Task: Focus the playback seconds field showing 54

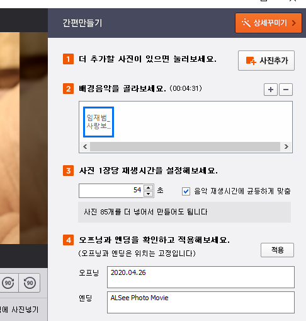Action: (111, 190)
